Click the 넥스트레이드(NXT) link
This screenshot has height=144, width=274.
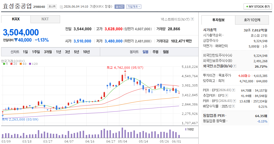click(x=175, y=19)
